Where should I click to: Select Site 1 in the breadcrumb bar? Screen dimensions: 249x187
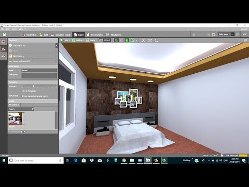coord(65,41)
